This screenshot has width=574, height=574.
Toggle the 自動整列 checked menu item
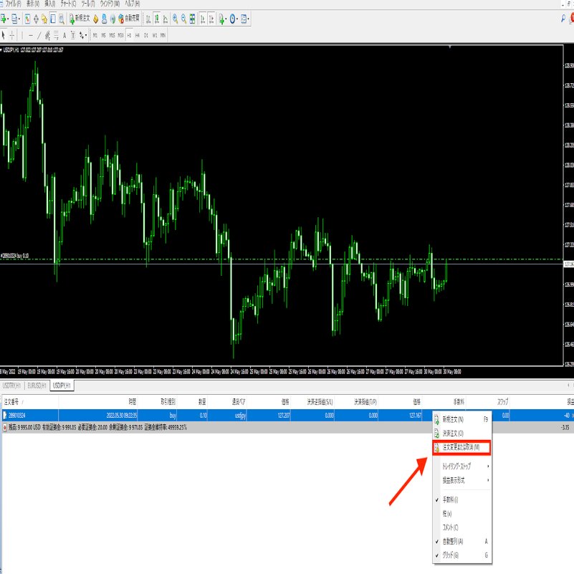click(462, 542)
